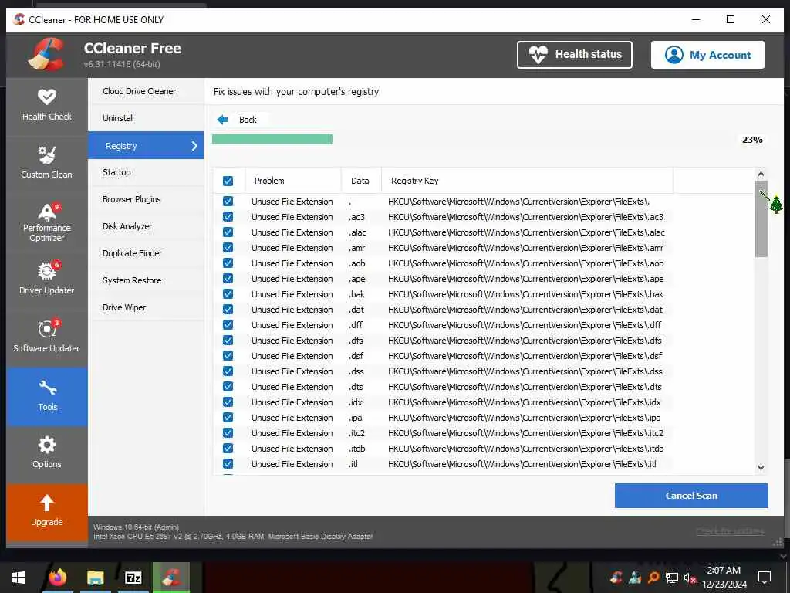Click the Health status button
The image size is (790, 593).
tap(574, 55)
